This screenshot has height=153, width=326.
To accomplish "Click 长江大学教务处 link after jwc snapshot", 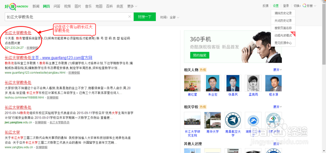I will 60,122.
